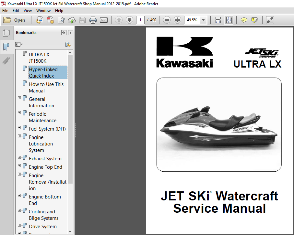
Task: Click the Save floppy disk icon
Action: [82, 20]
